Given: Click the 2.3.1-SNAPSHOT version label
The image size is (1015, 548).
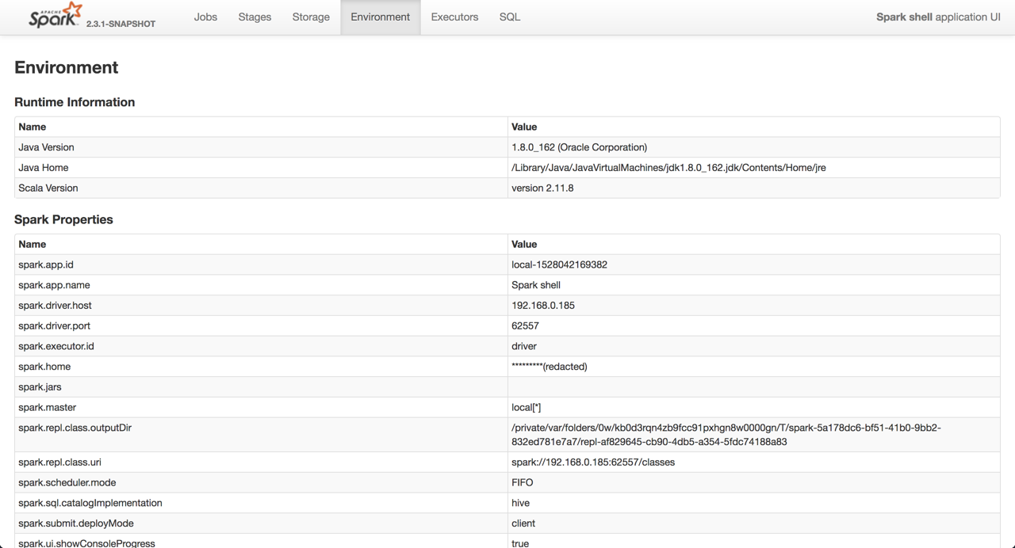Looking at the screenshot, I should point(121,24).
